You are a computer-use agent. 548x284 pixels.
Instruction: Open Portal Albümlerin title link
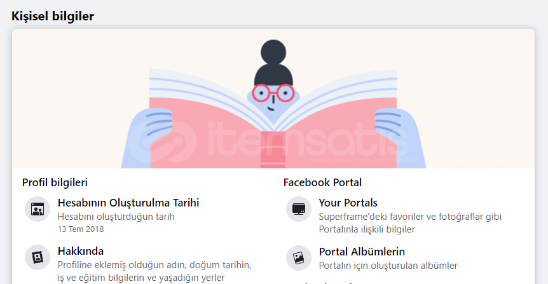pyautogui.click(x=362, y=252)
